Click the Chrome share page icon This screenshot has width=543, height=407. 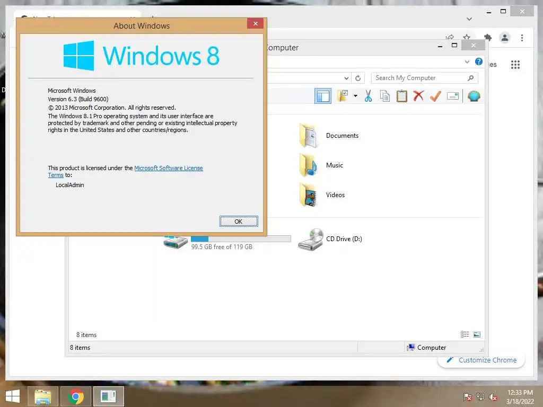pyautogui.click(x=450, y=37)
